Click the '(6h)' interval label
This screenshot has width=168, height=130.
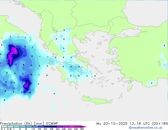click(28, 124)
